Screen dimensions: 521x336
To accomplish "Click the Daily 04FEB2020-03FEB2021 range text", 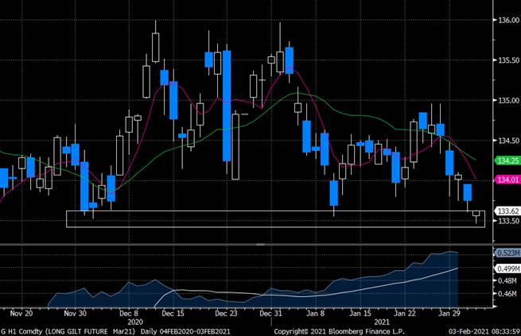I will point(185,331).
